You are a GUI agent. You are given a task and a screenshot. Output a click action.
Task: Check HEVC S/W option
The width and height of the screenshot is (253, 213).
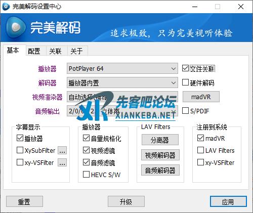click(86, 175)
